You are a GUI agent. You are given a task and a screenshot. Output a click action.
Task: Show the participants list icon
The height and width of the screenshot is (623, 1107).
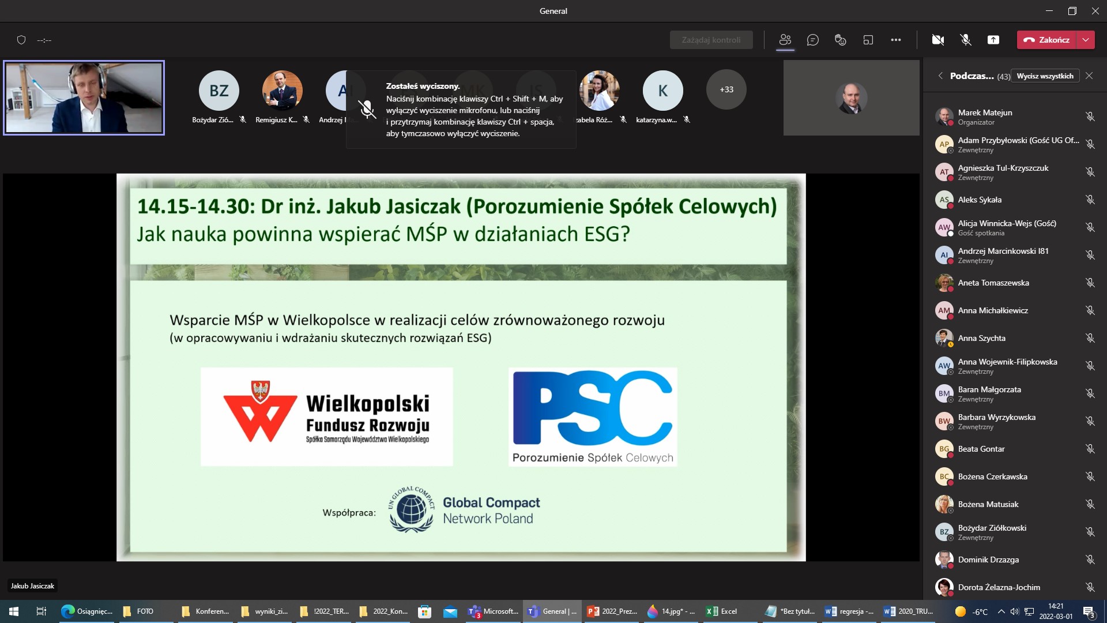pos(785,39)
